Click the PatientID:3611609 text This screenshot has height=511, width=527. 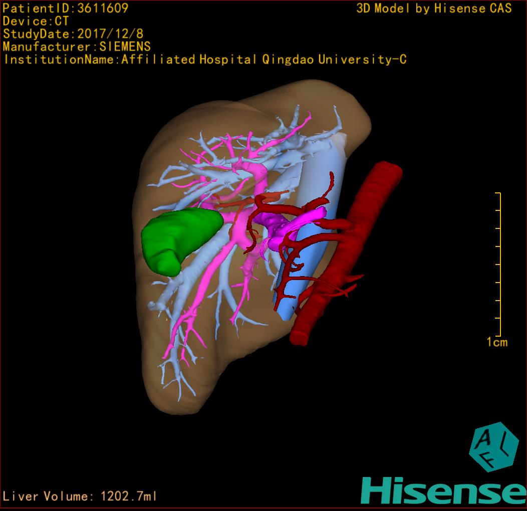click(x=65, y=8)
